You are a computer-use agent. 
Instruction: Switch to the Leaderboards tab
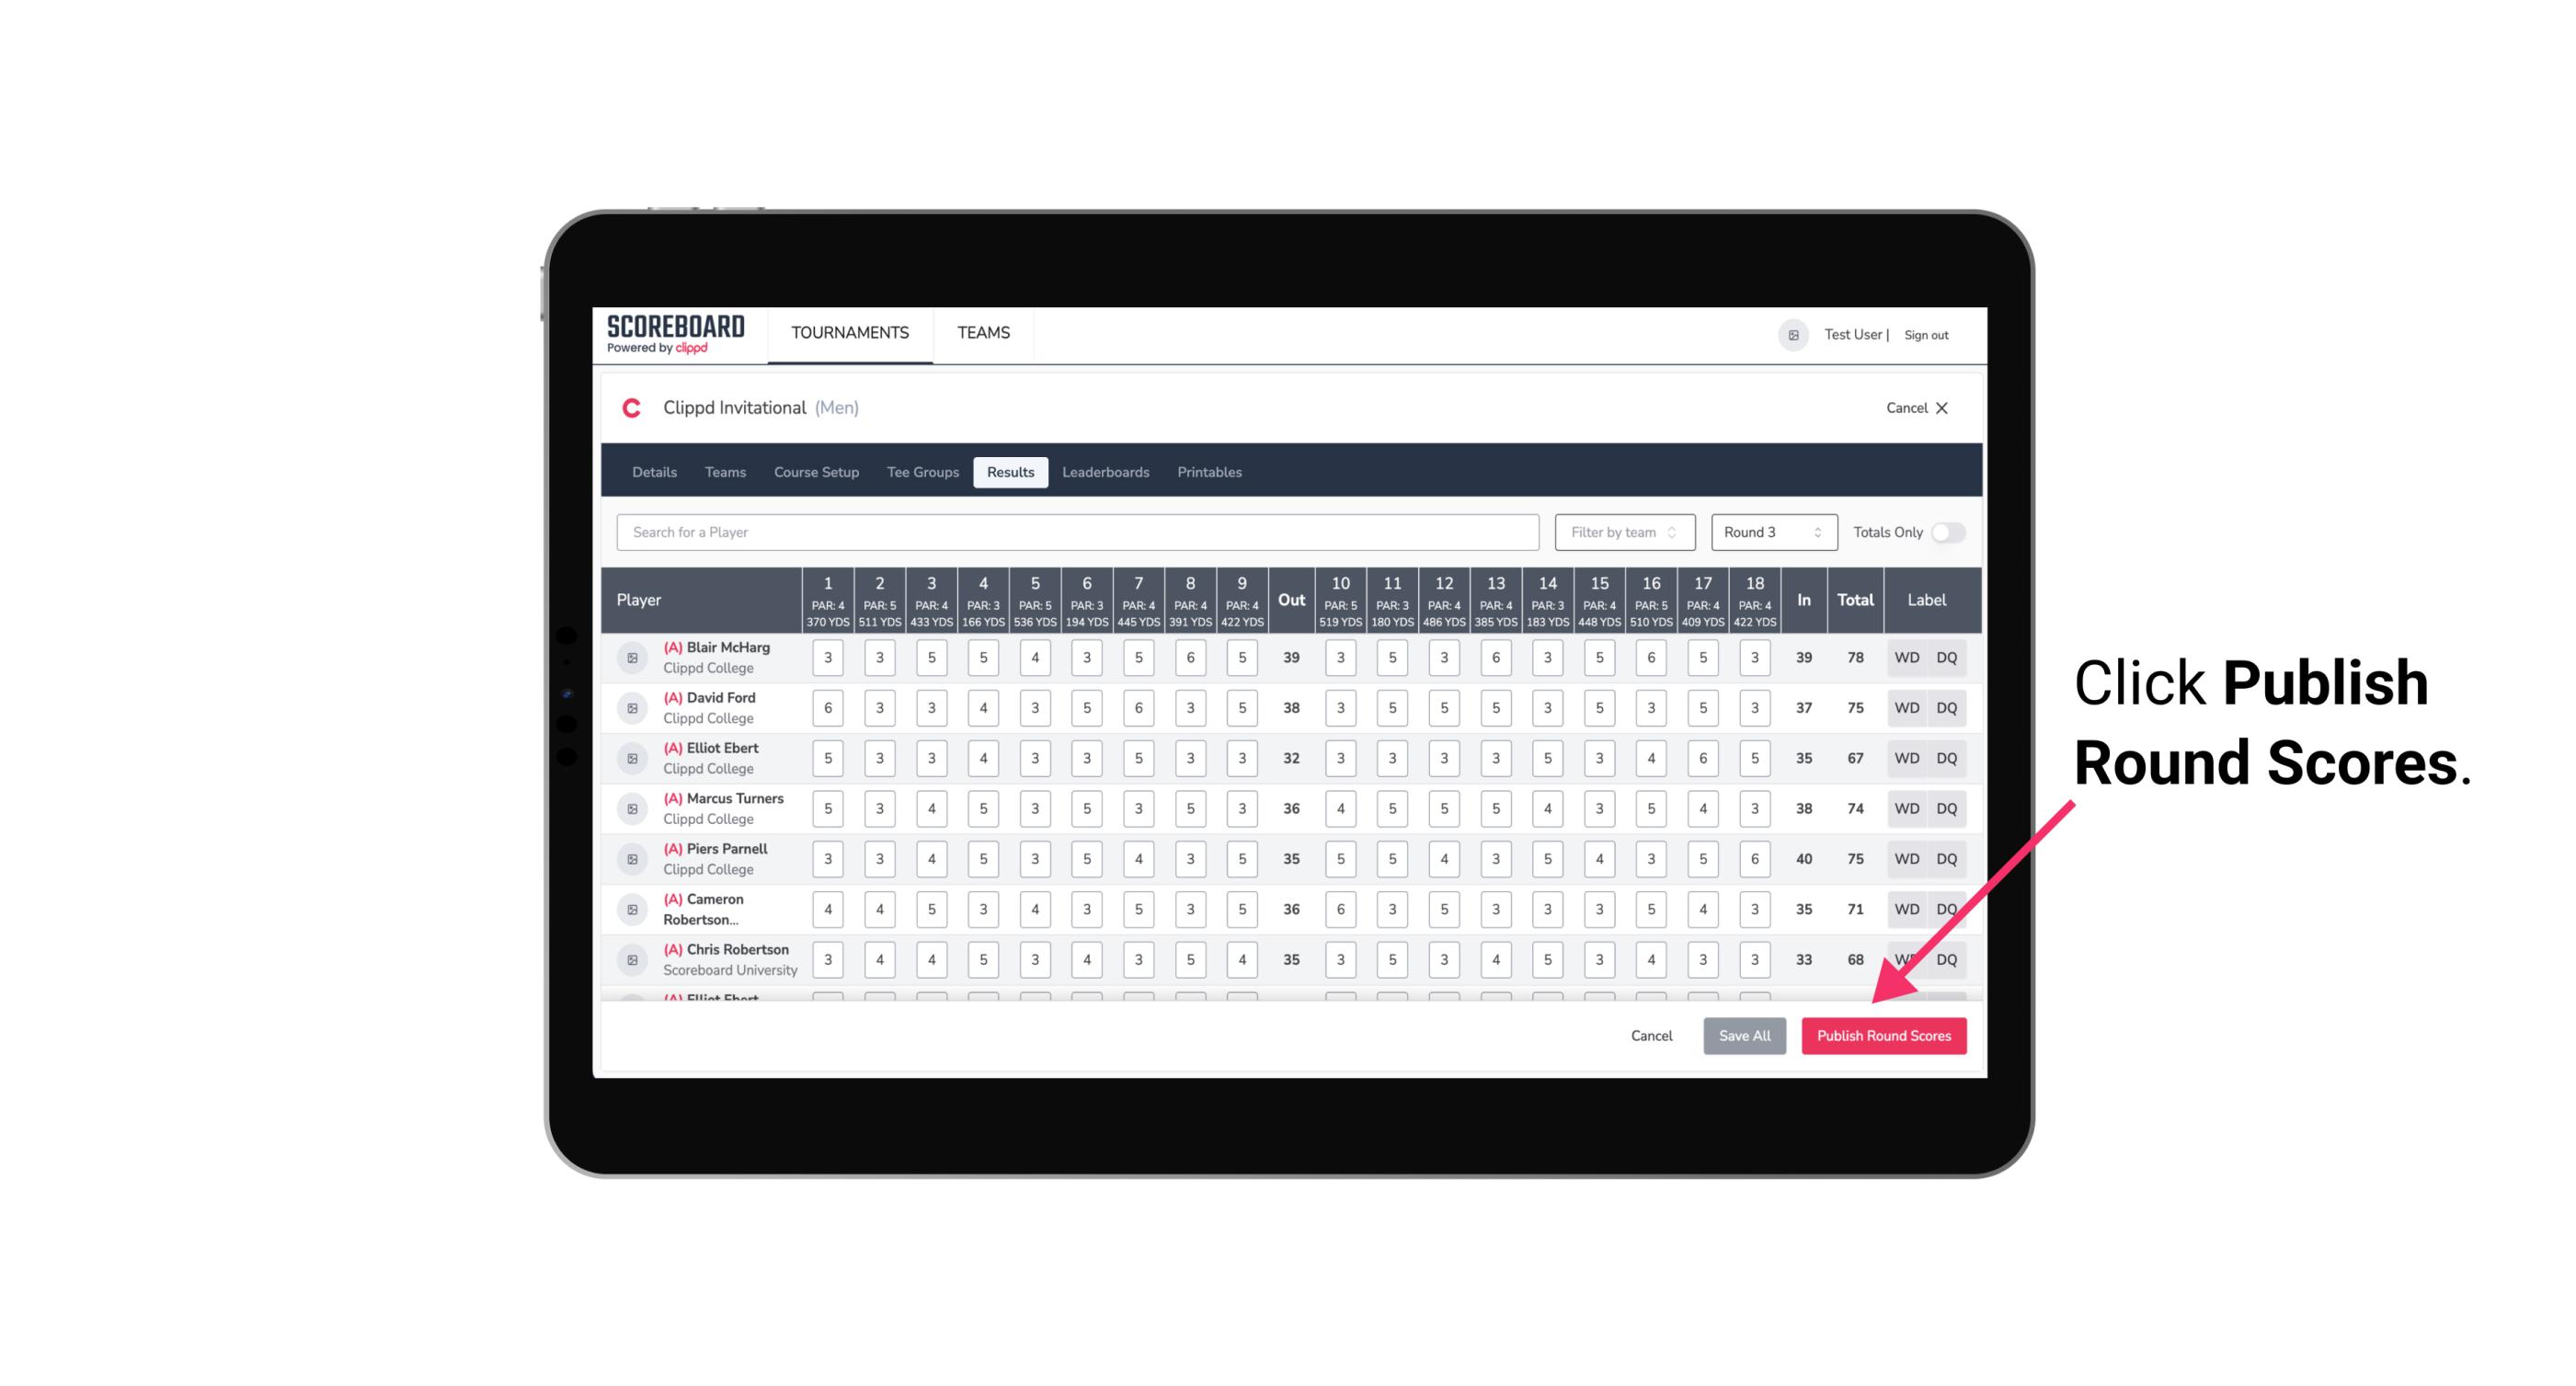click(1105, 473)
